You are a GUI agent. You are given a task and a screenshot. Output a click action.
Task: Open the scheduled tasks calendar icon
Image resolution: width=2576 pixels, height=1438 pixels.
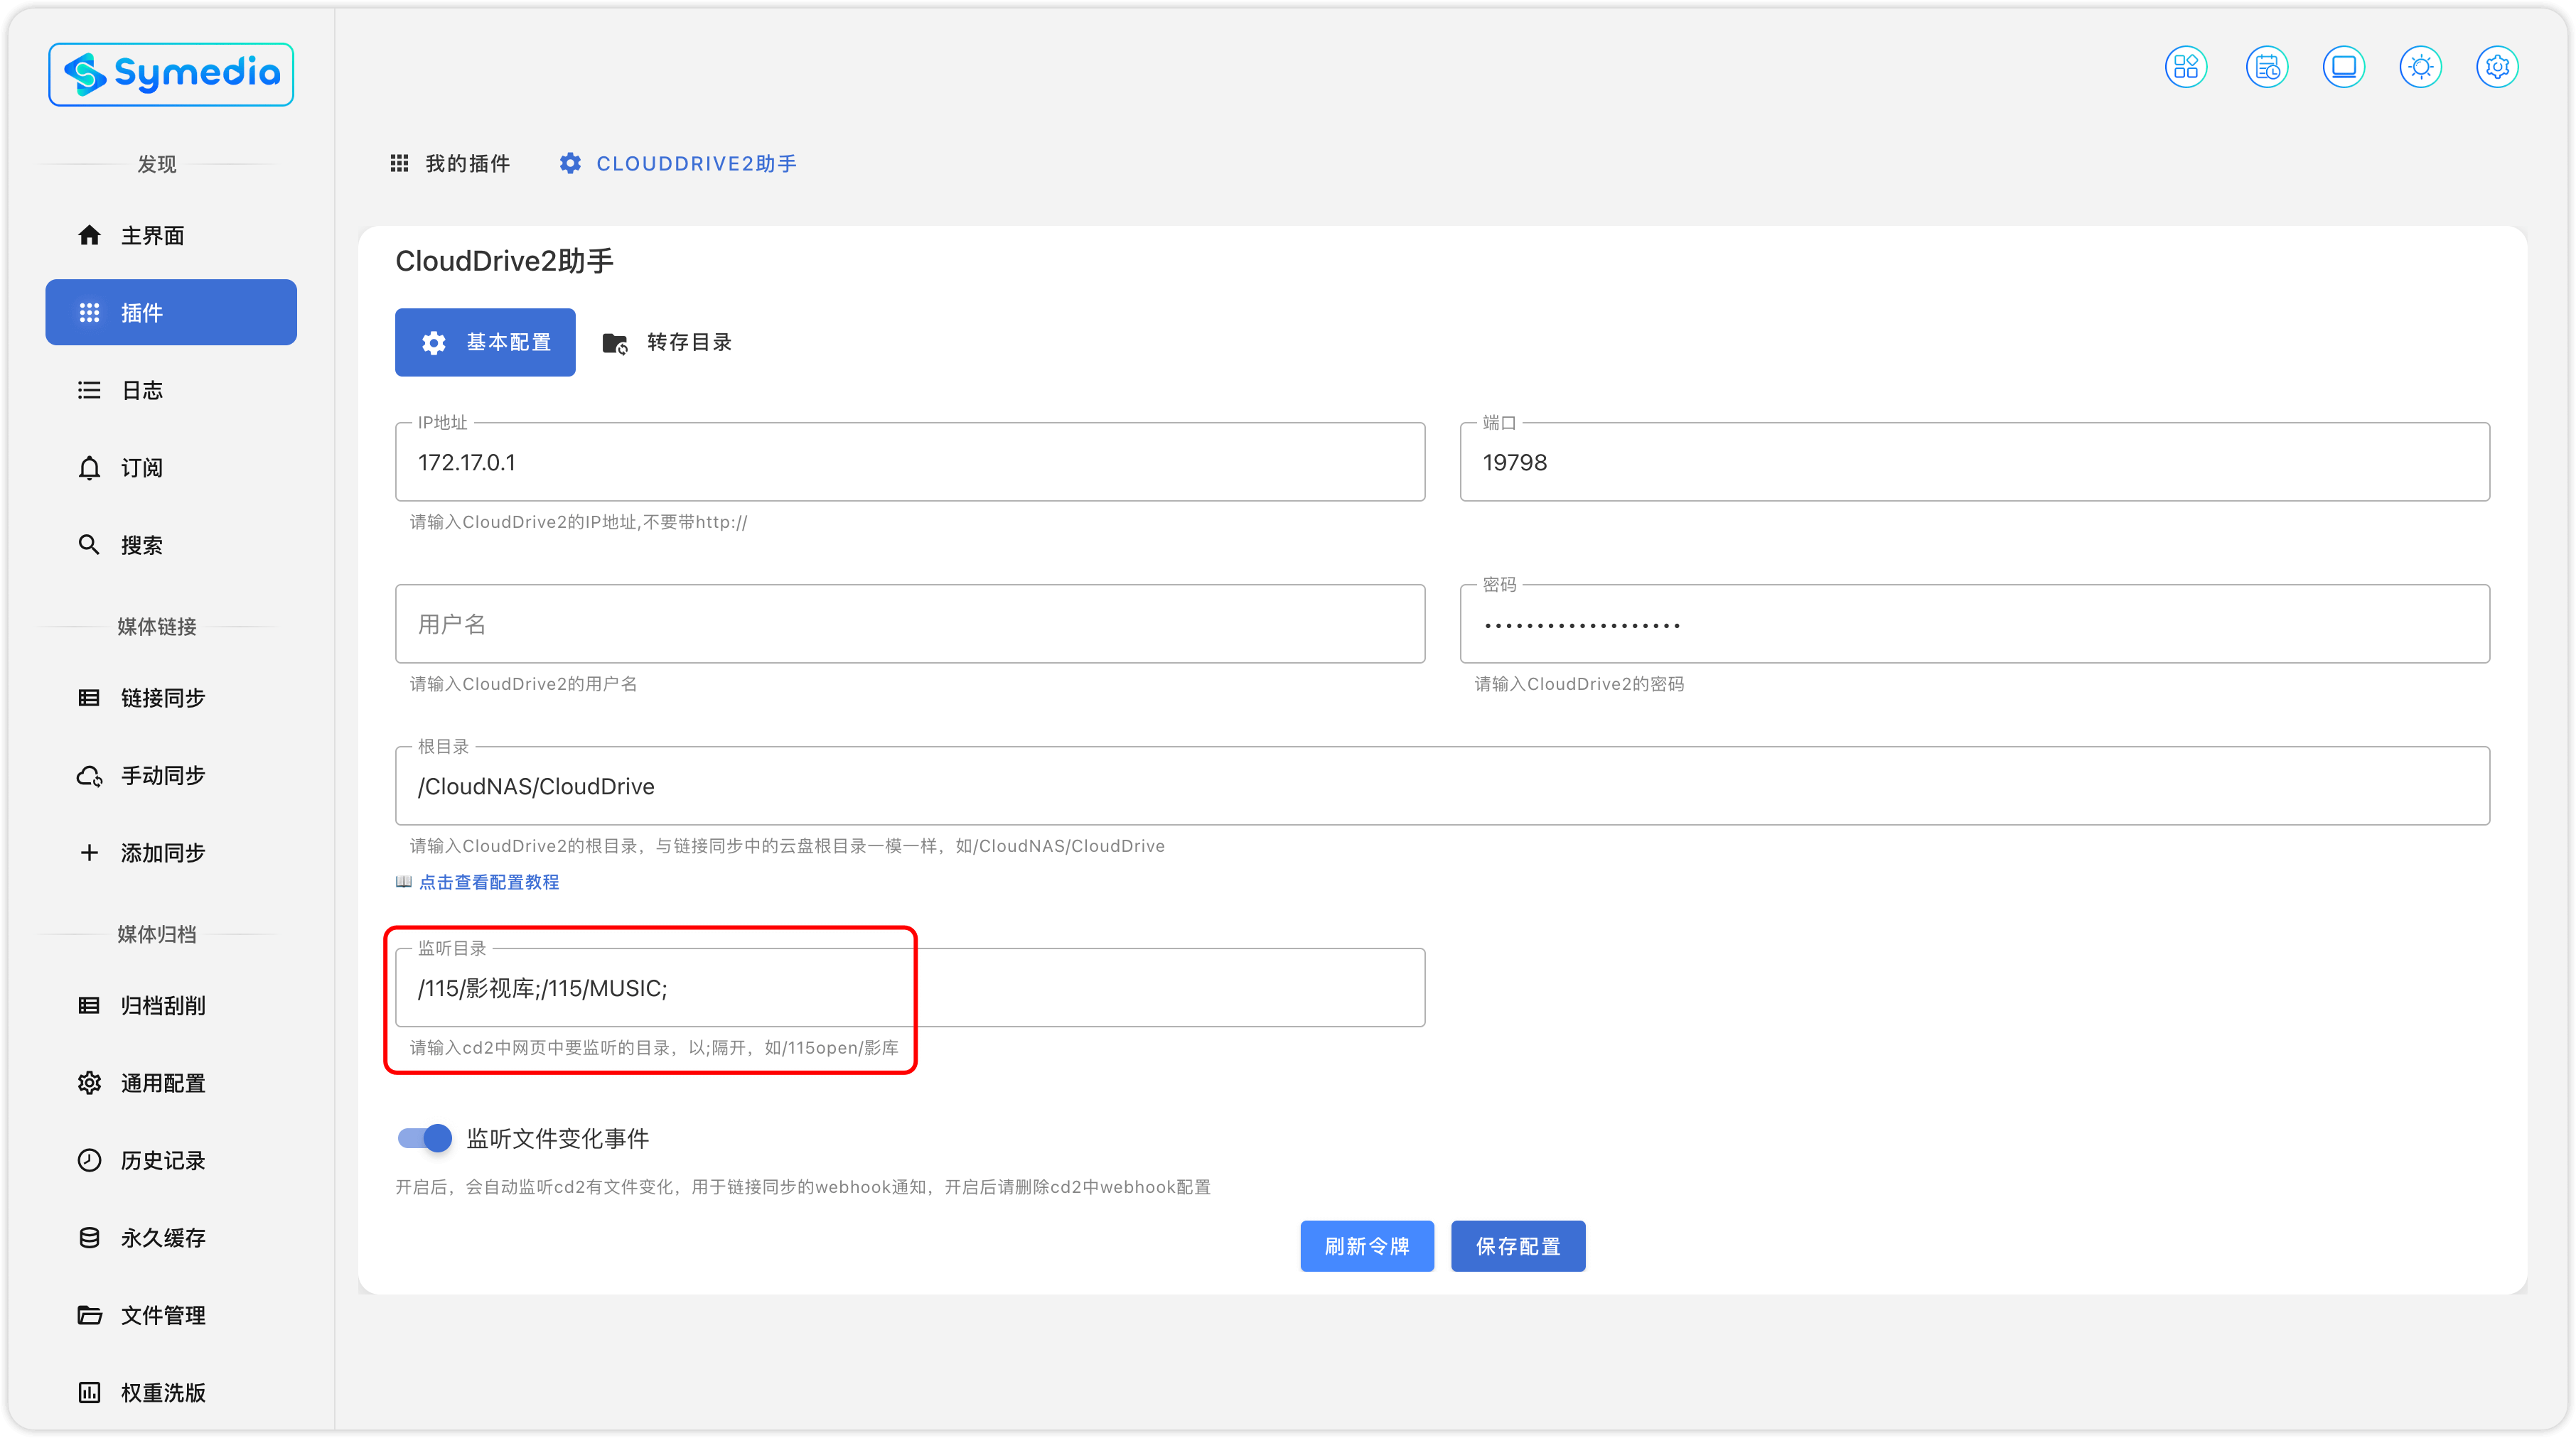[x=2266, y=67]
